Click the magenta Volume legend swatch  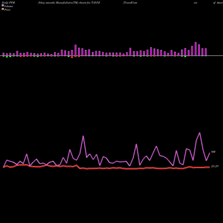3,6
